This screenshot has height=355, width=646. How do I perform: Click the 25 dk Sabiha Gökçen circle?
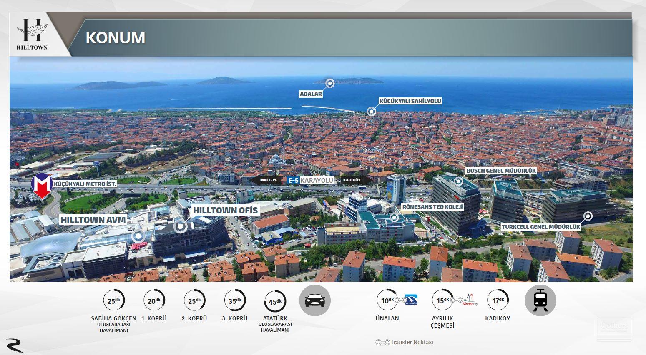tap(113, 300)
